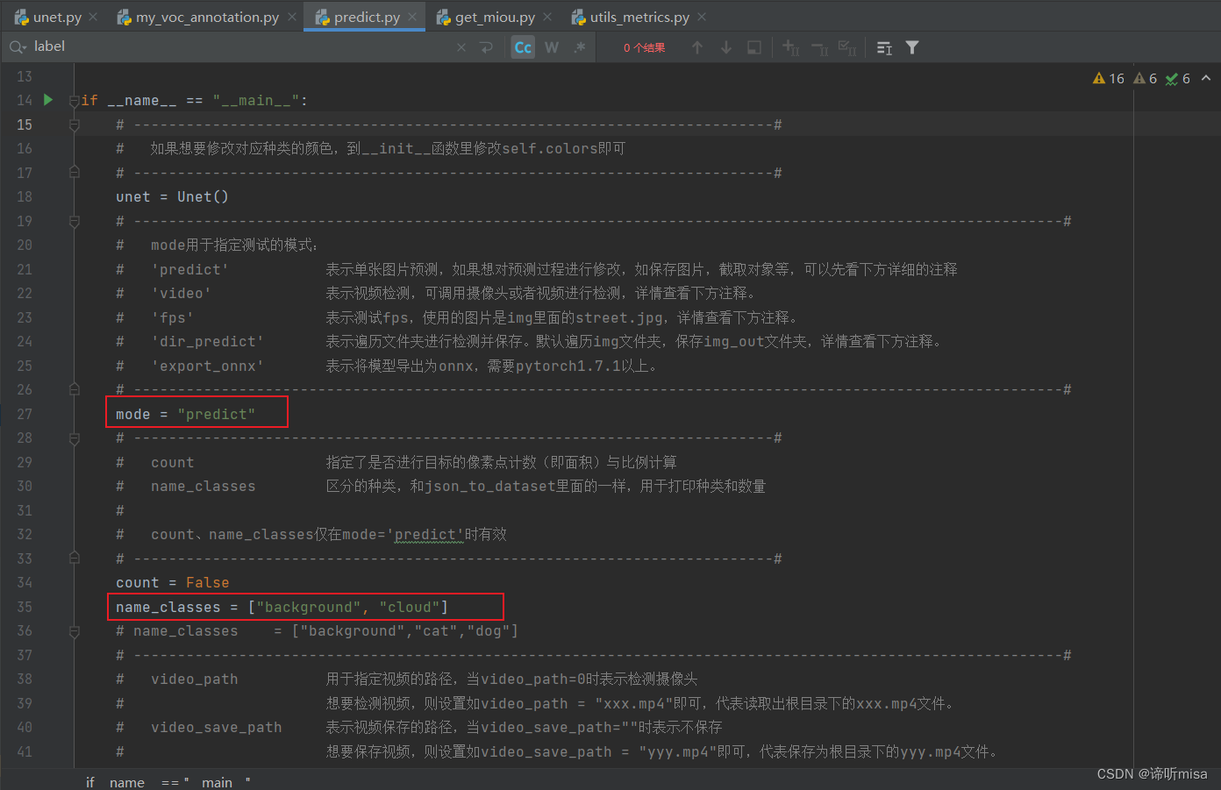
Task: Add next occurrence to selection with plus icon
Action: pos(789,46)
